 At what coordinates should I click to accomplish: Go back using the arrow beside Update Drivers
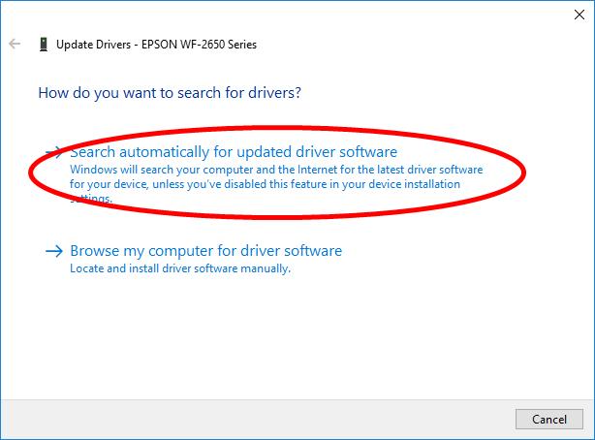coord(15,44)
